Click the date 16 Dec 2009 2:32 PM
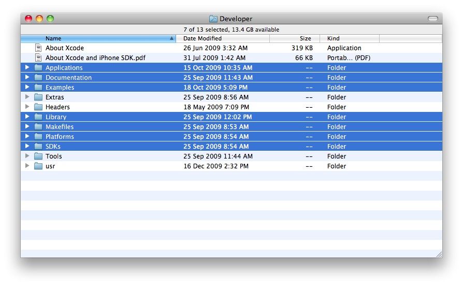 [x=216, y=166]
